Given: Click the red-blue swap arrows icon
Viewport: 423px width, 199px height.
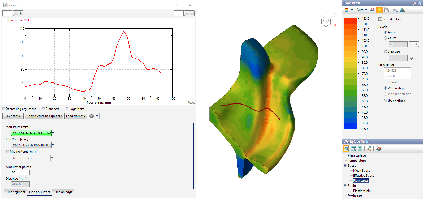Looking at the screenshot, I should coord(373,10).
